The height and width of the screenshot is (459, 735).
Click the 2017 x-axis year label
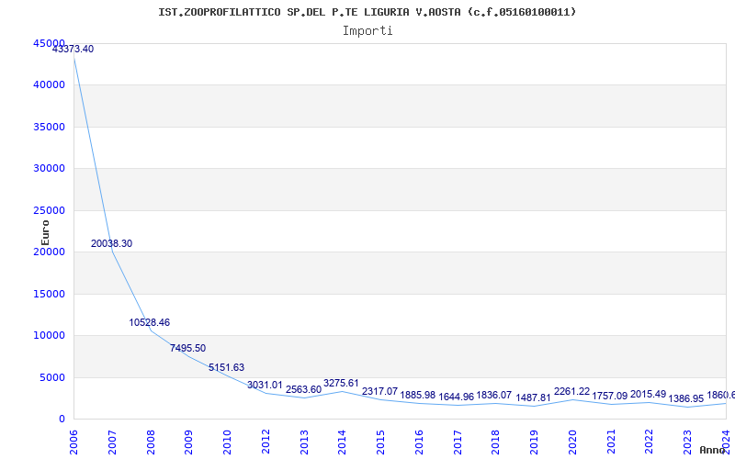[458, 442]
